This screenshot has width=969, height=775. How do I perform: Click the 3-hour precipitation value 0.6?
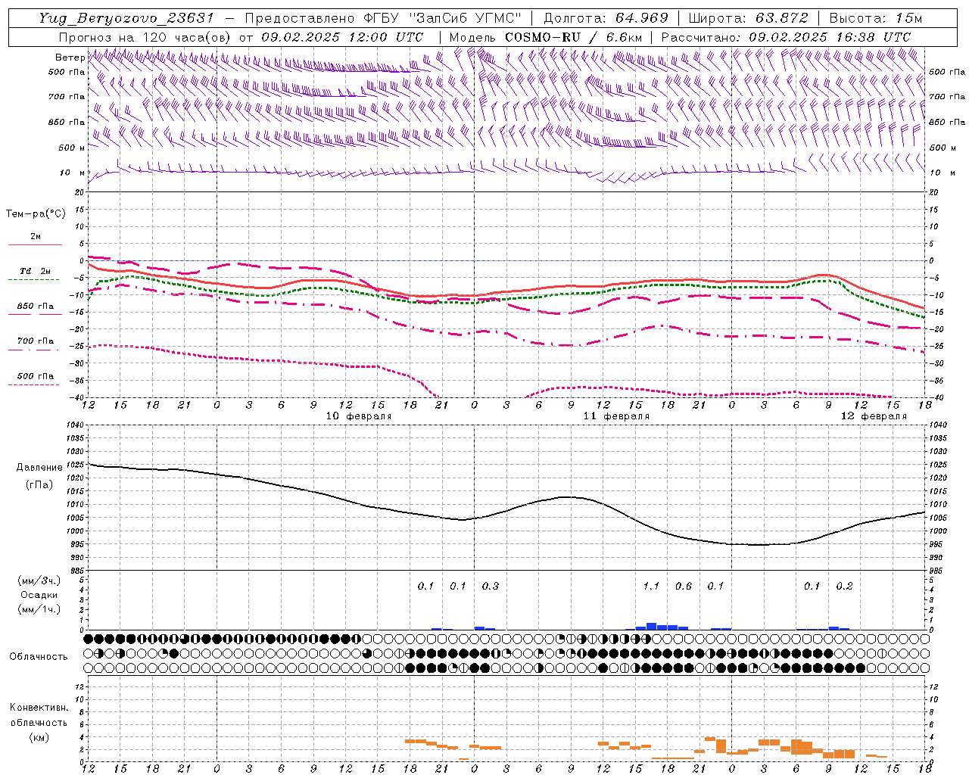(x=684, y=587)
